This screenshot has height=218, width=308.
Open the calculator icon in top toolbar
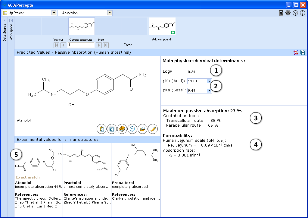tap(281, 13)
